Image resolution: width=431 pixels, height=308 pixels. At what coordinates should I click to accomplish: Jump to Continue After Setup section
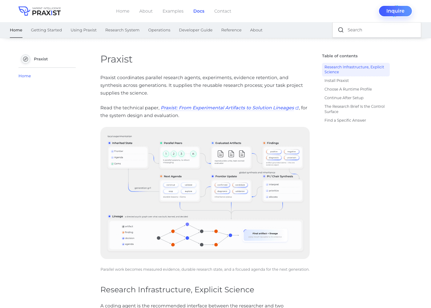point(344,98)
